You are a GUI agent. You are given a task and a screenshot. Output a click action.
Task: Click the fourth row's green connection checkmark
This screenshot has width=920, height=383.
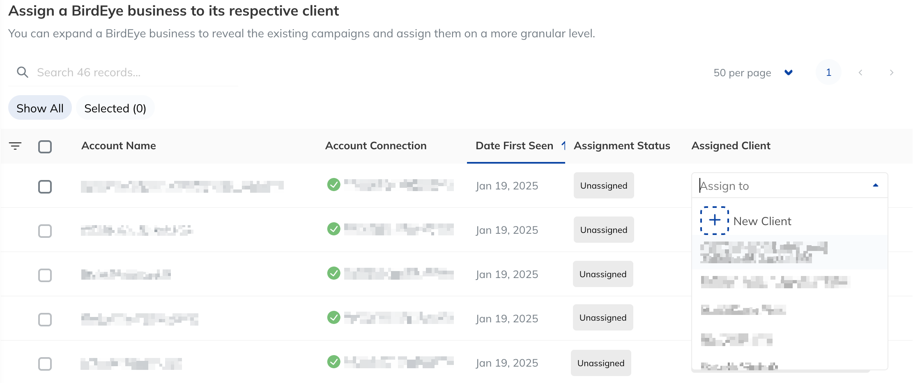tap(334, 317)
